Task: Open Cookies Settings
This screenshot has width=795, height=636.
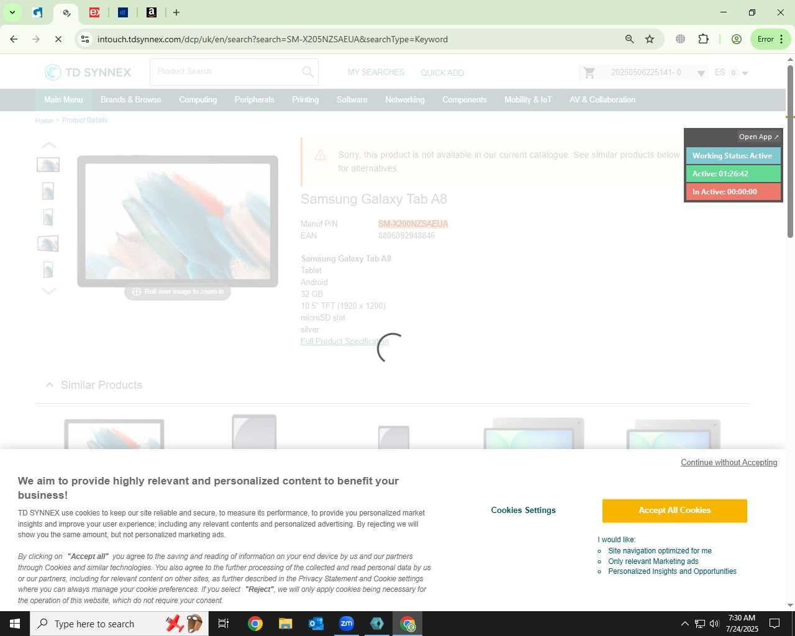Action: pyautogui.click(x=524, y=511)
